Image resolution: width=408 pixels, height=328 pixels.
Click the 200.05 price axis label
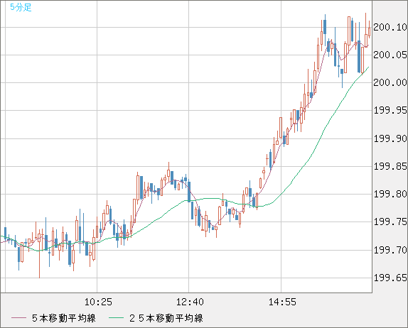pos(390,55)
